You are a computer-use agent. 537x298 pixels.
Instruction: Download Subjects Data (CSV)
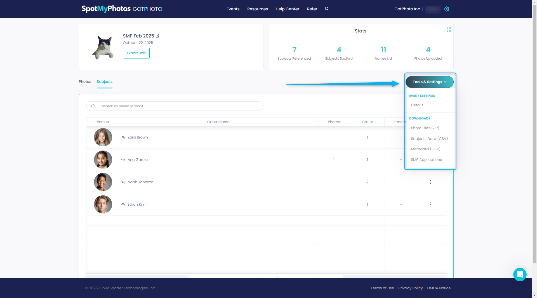[x=429, y=139]
